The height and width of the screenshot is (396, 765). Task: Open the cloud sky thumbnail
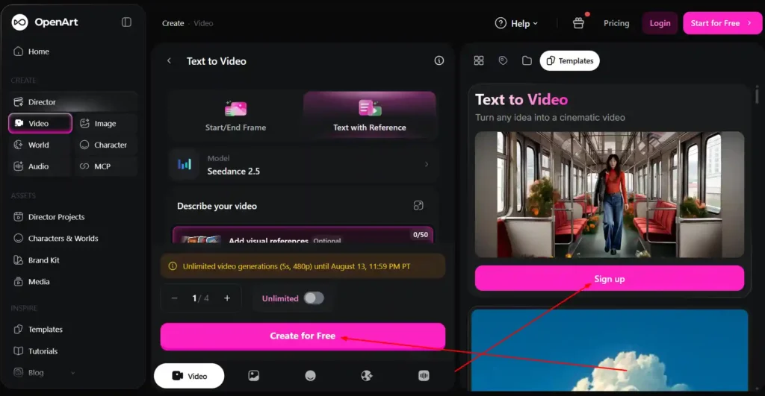tap(610, 350)
